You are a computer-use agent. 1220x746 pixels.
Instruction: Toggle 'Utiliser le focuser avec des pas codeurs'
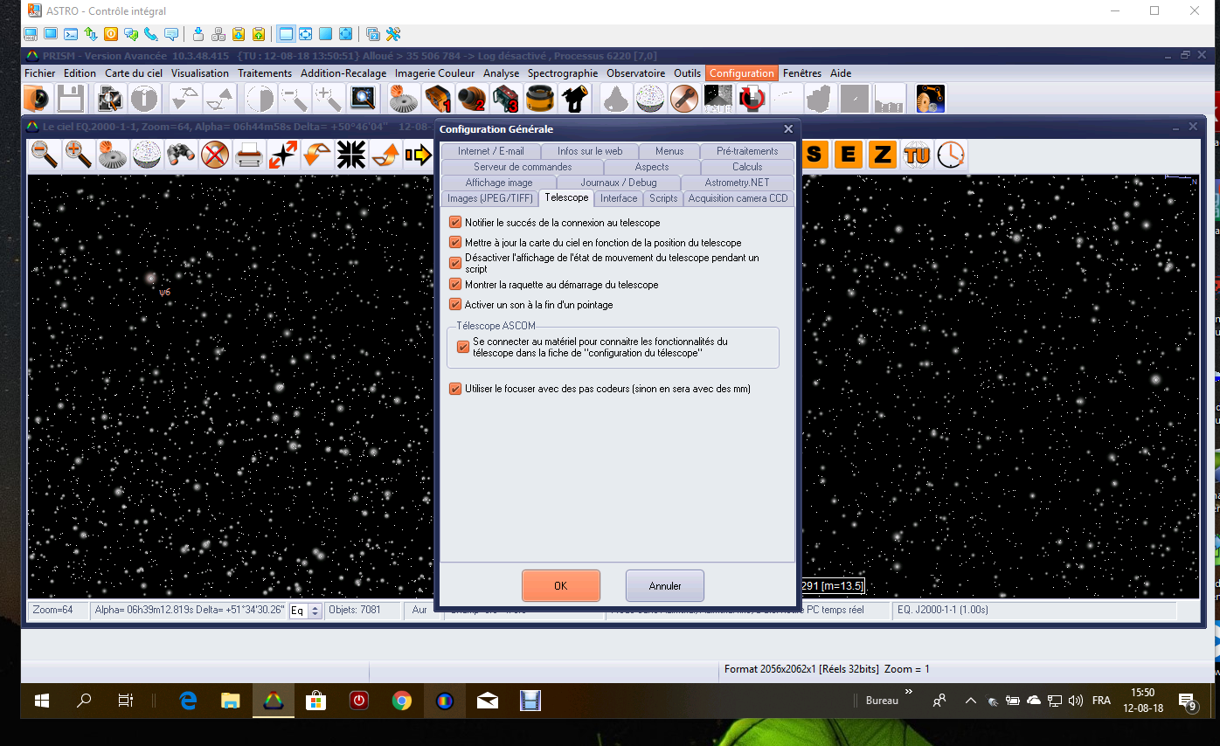[x=455, y=389]
